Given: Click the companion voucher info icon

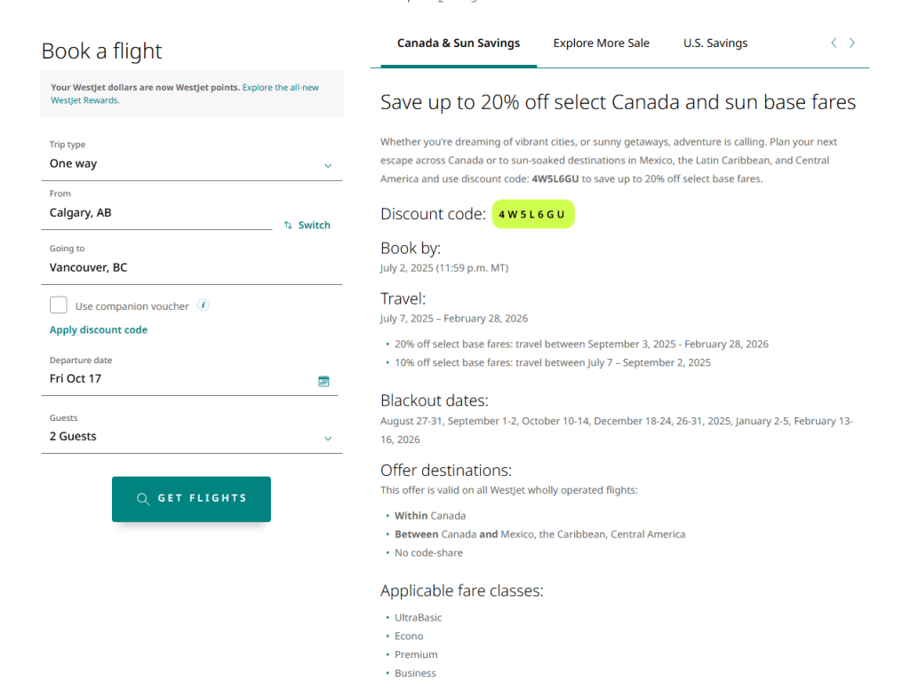Looking at the screenshot, I should pyautogui.click(x=204, y=305).
